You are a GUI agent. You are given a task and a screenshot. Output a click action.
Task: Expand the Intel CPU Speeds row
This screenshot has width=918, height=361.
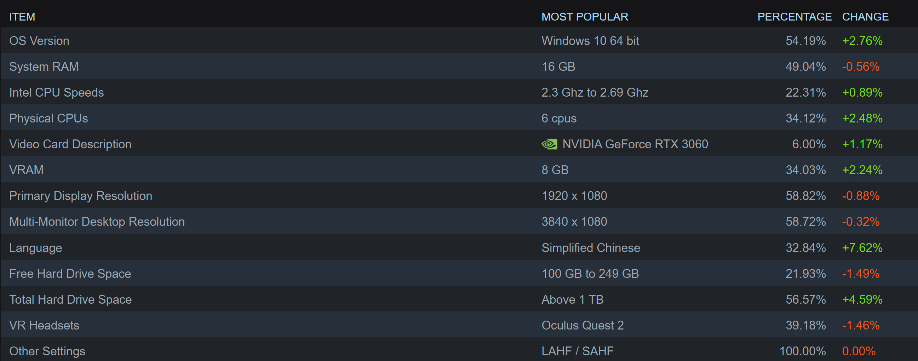coord(56,93)
